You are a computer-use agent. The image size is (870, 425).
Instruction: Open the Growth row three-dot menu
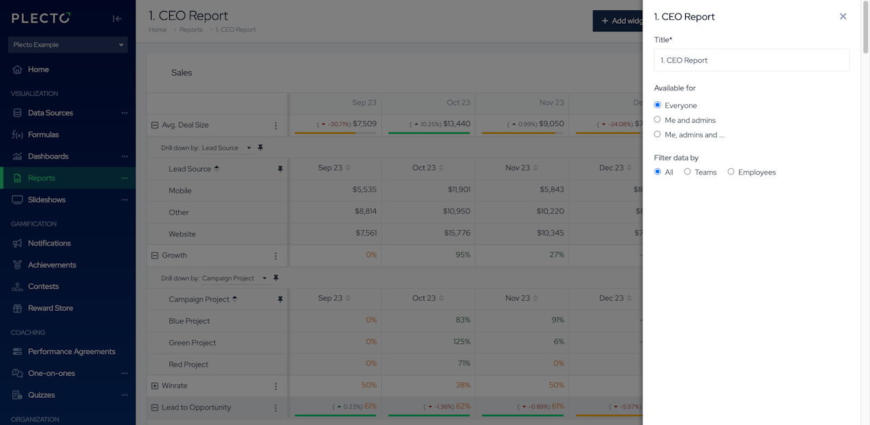pyautogui.click(x=276, y=256)
